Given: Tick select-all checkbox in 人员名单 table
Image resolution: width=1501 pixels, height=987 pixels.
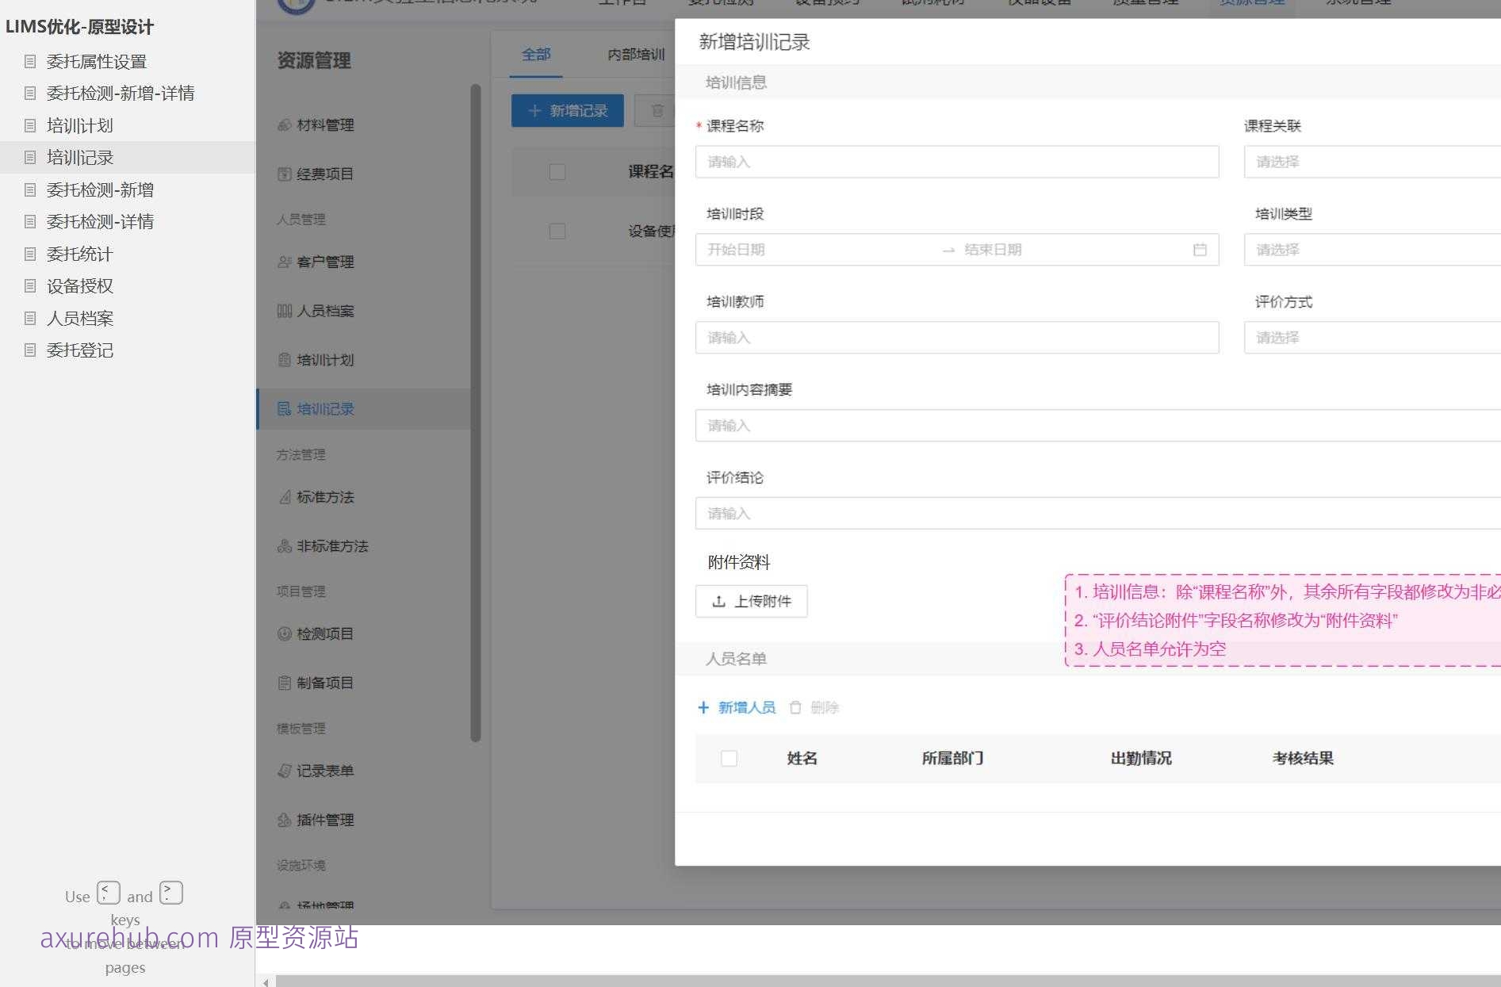Looking at the screenshot, I should [x=729, y=759].
